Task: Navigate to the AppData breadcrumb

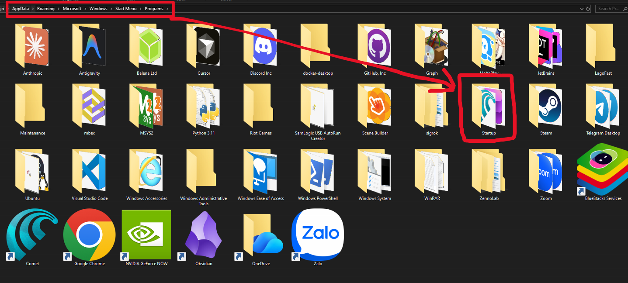Action: (21, 8)
